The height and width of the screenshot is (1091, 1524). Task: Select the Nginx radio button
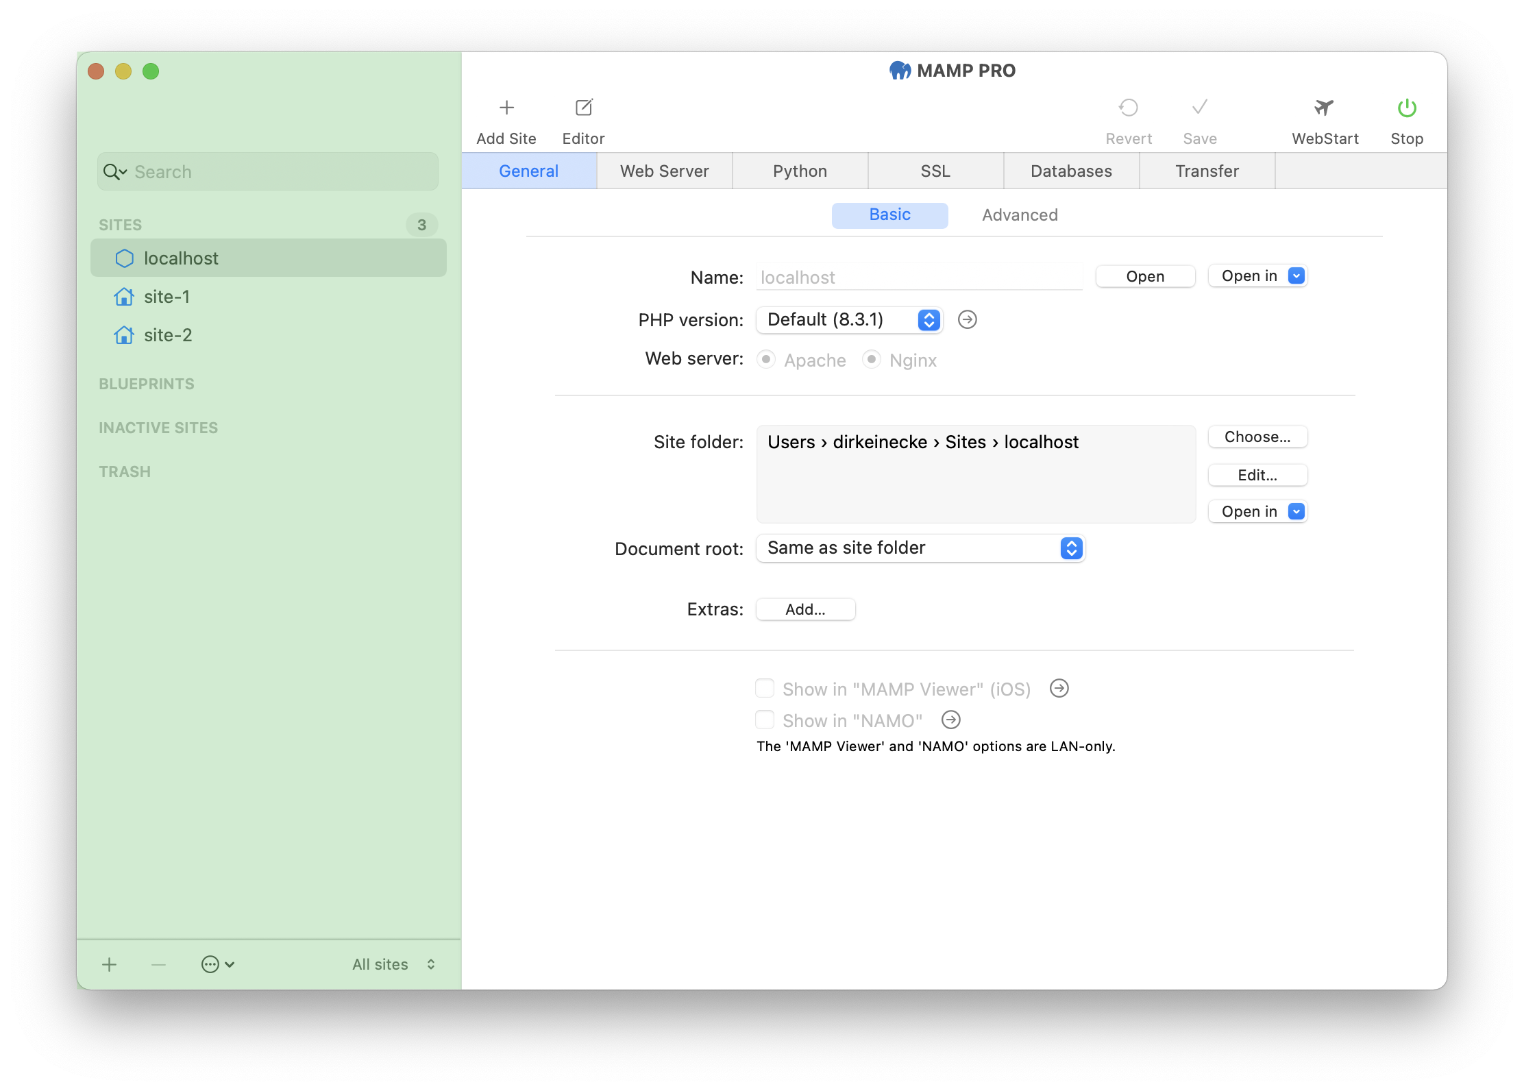[874, 360]
